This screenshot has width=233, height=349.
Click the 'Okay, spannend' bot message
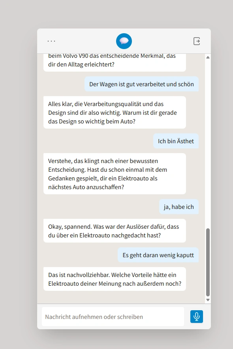[115, 231]
